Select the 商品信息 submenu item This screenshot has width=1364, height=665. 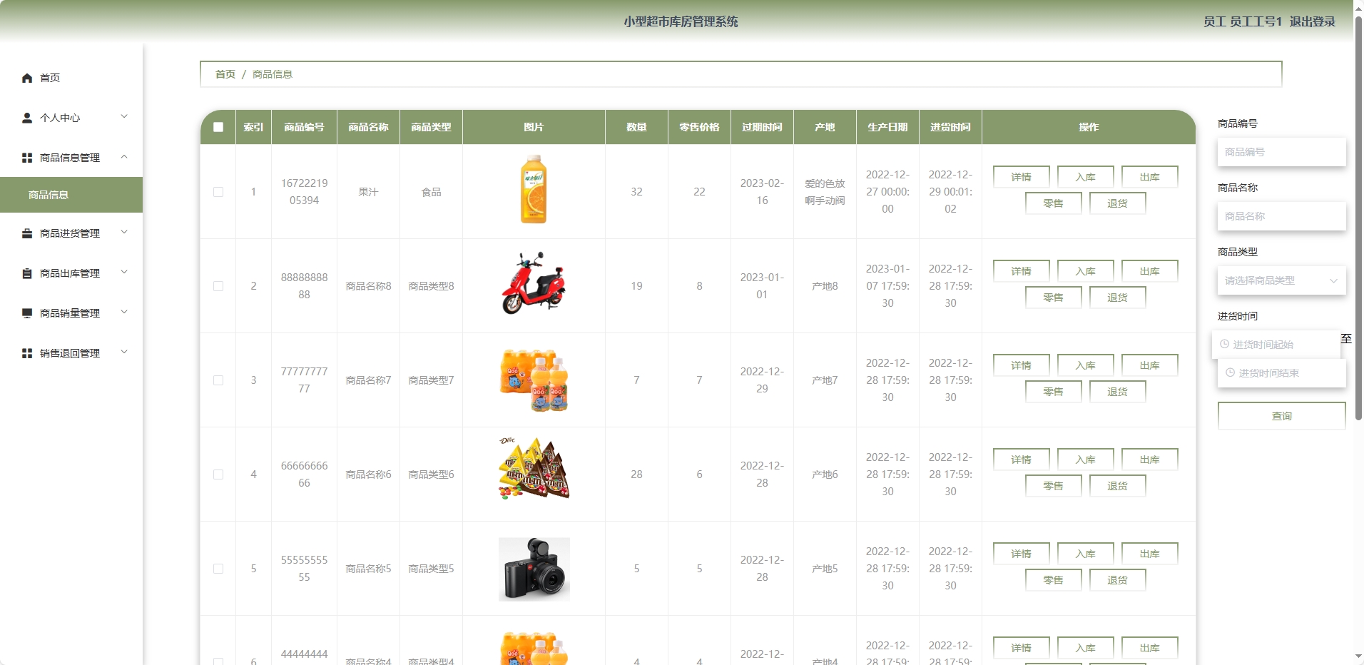pyautogui.click(x=71, y=195)
